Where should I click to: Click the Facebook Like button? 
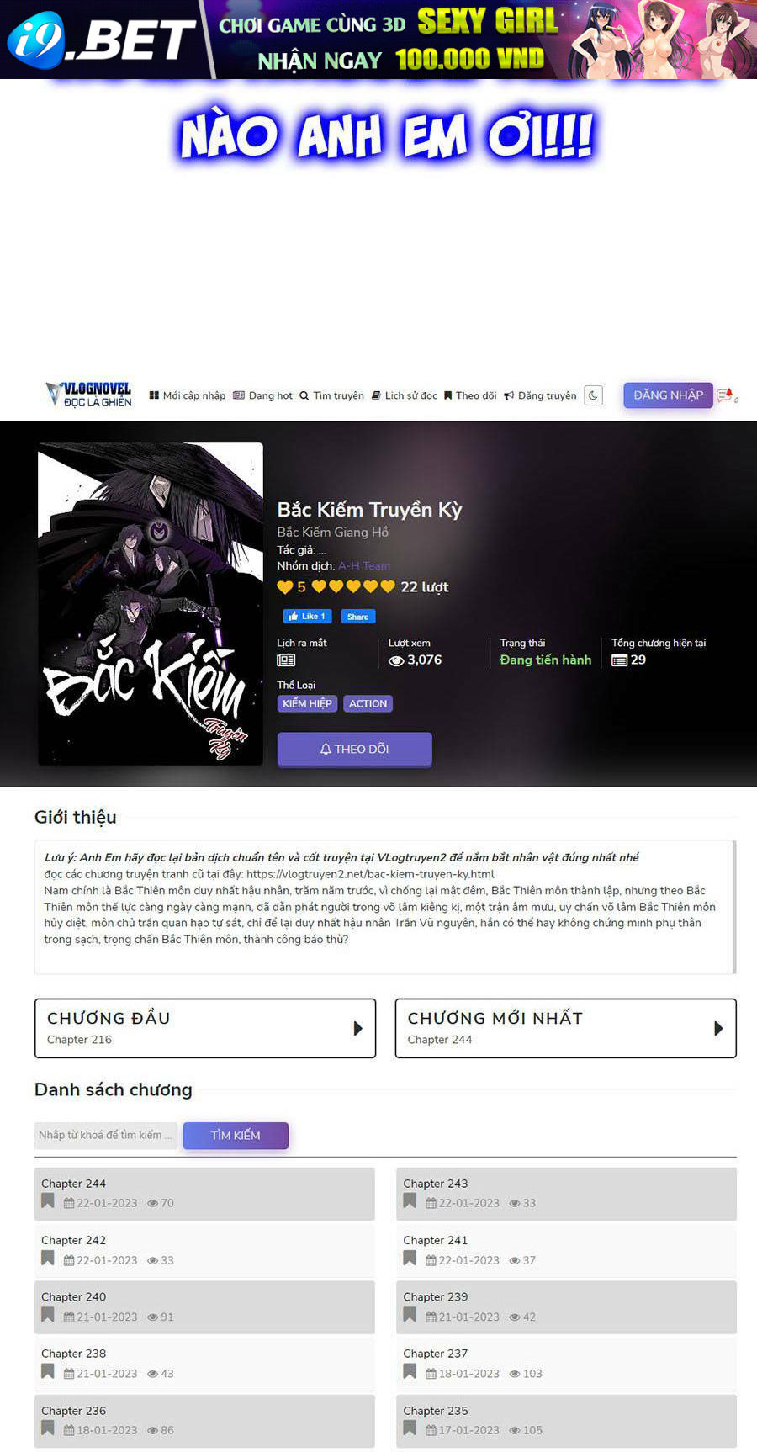(x=307, y=617)
